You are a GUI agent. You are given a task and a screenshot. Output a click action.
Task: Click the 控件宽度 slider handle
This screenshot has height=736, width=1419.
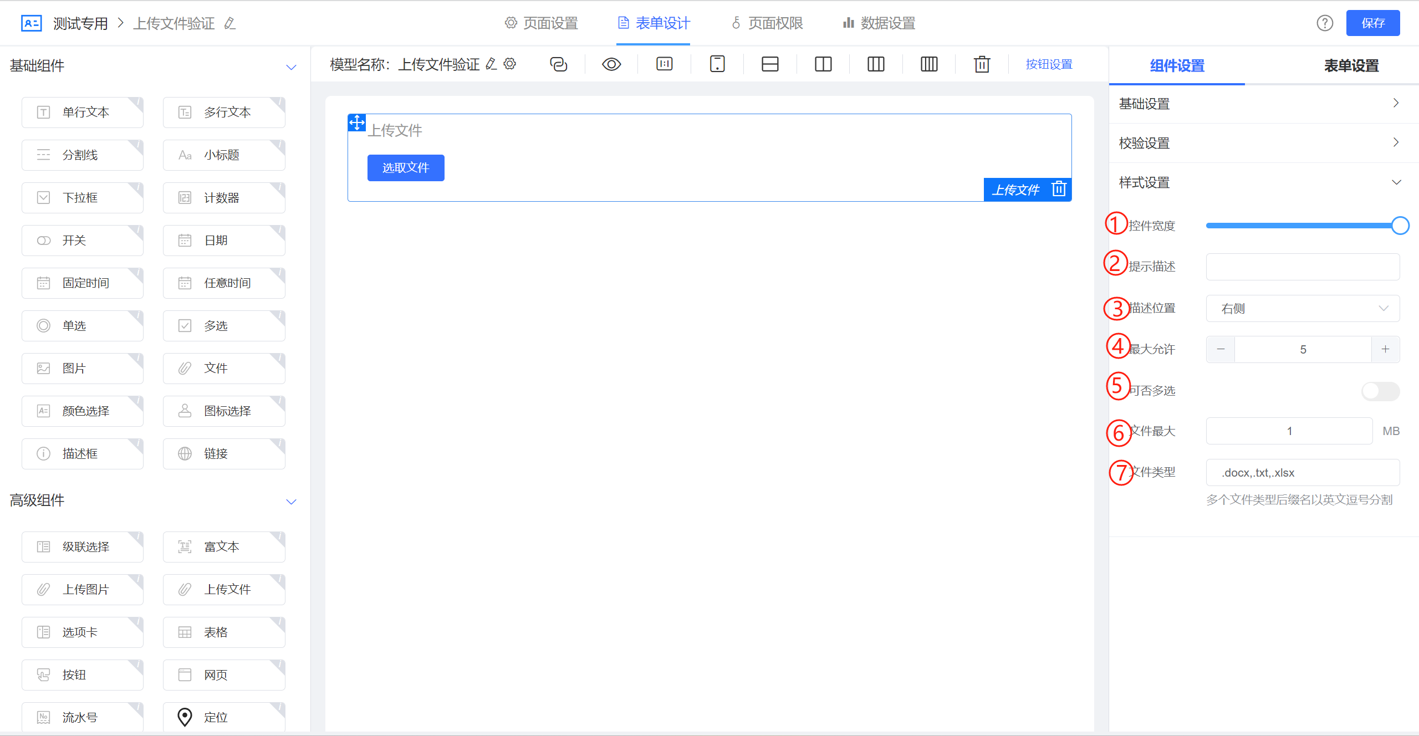point(1400,226)
